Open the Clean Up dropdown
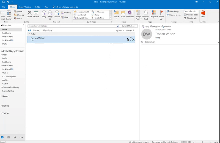This screenshot has width=220, height=143. (20, 15)
